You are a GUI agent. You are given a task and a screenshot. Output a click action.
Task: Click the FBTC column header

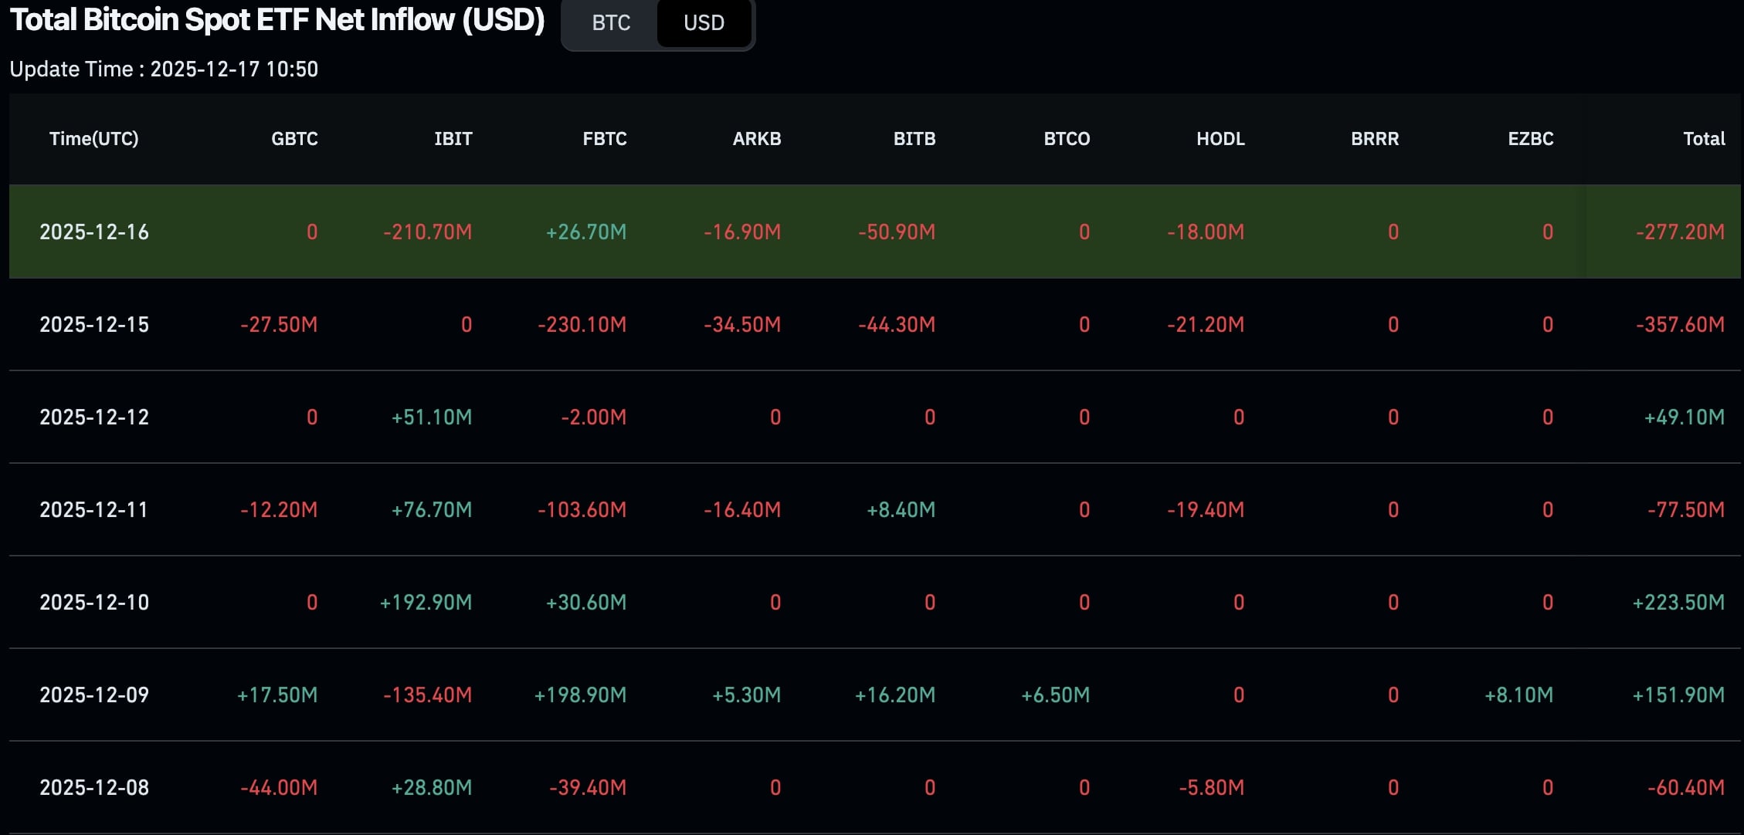tap(604, 139)
